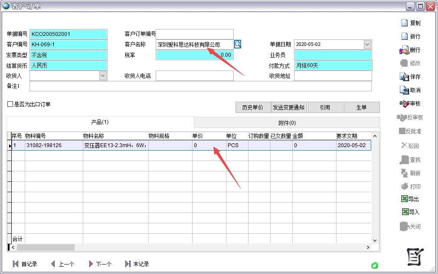Viewport: 438px width, 274px height.
Task: Delete the row using 删行 icon
Action: (x=404, y=50)
